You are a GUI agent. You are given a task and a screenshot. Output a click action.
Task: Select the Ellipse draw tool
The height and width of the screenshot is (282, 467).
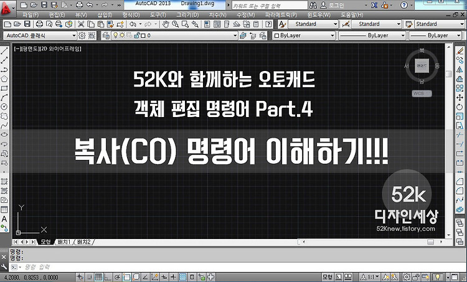[4, 134]
